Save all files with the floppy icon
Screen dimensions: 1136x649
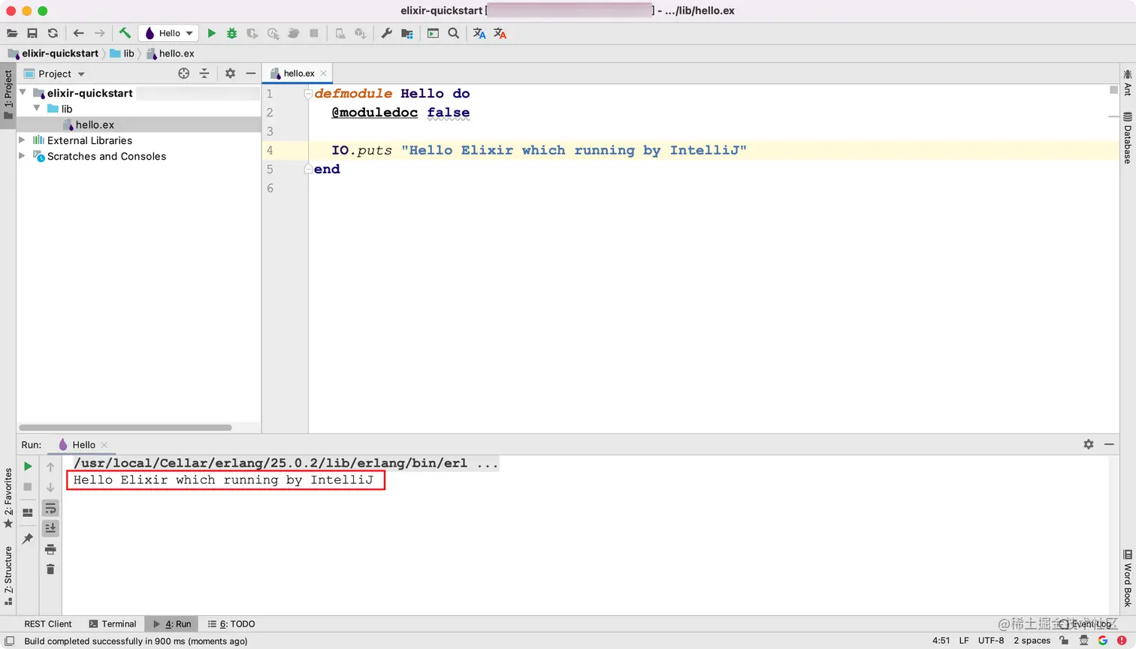click(32, 33)
